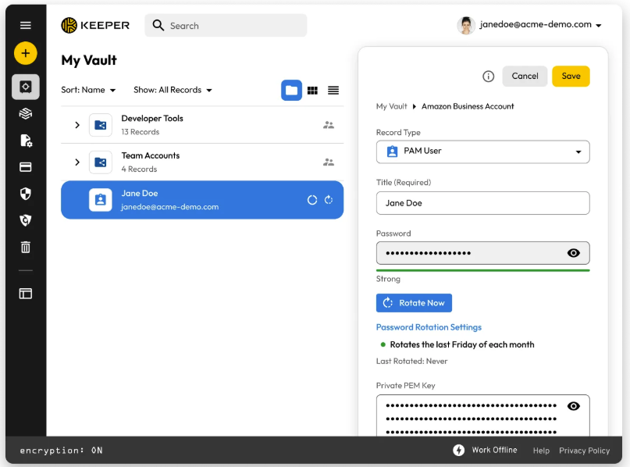Click the yellow plus to create a record
630x467 pixels.
click(x=25, y=53)
